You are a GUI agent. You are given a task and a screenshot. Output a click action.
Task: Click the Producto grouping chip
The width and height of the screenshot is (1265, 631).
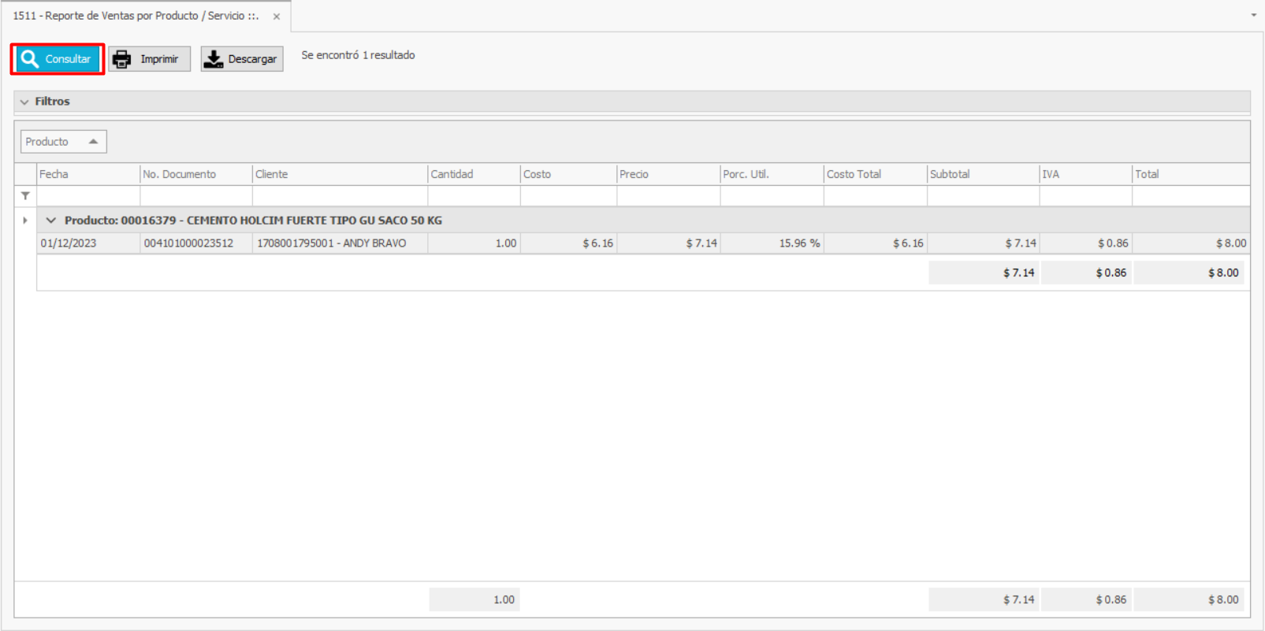click(x=63, y=142)
